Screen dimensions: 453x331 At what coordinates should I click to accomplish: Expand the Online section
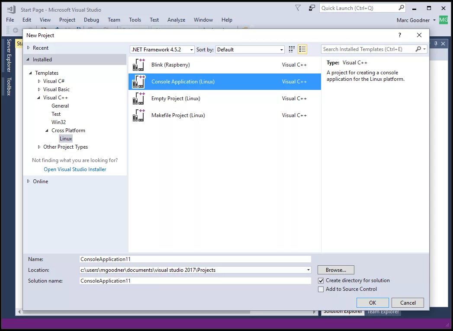pyautogui.click(x=28, y=181)
